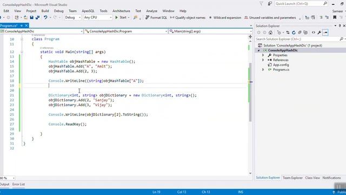Collapse the Main method code region
Screen dimensions: 346x195
pyautogui.click(x=22, y=52)
